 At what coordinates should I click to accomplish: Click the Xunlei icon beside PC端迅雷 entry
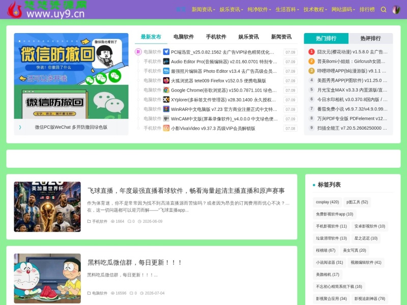point(166,52)
